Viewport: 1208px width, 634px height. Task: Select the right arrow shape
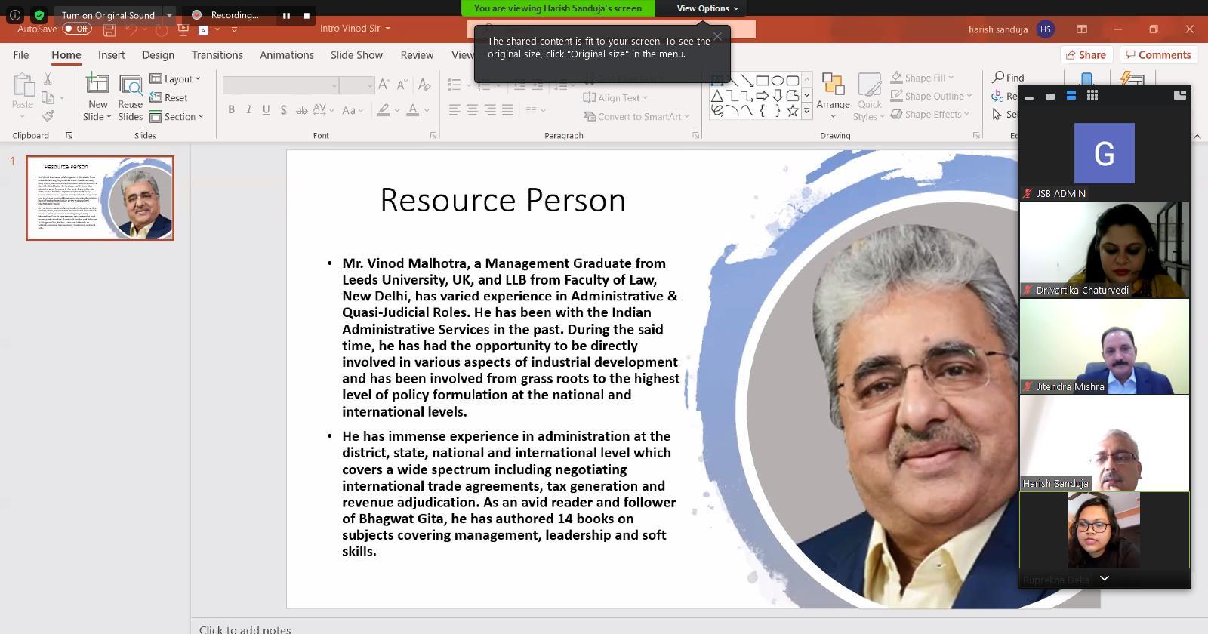[x=762, y=96]
